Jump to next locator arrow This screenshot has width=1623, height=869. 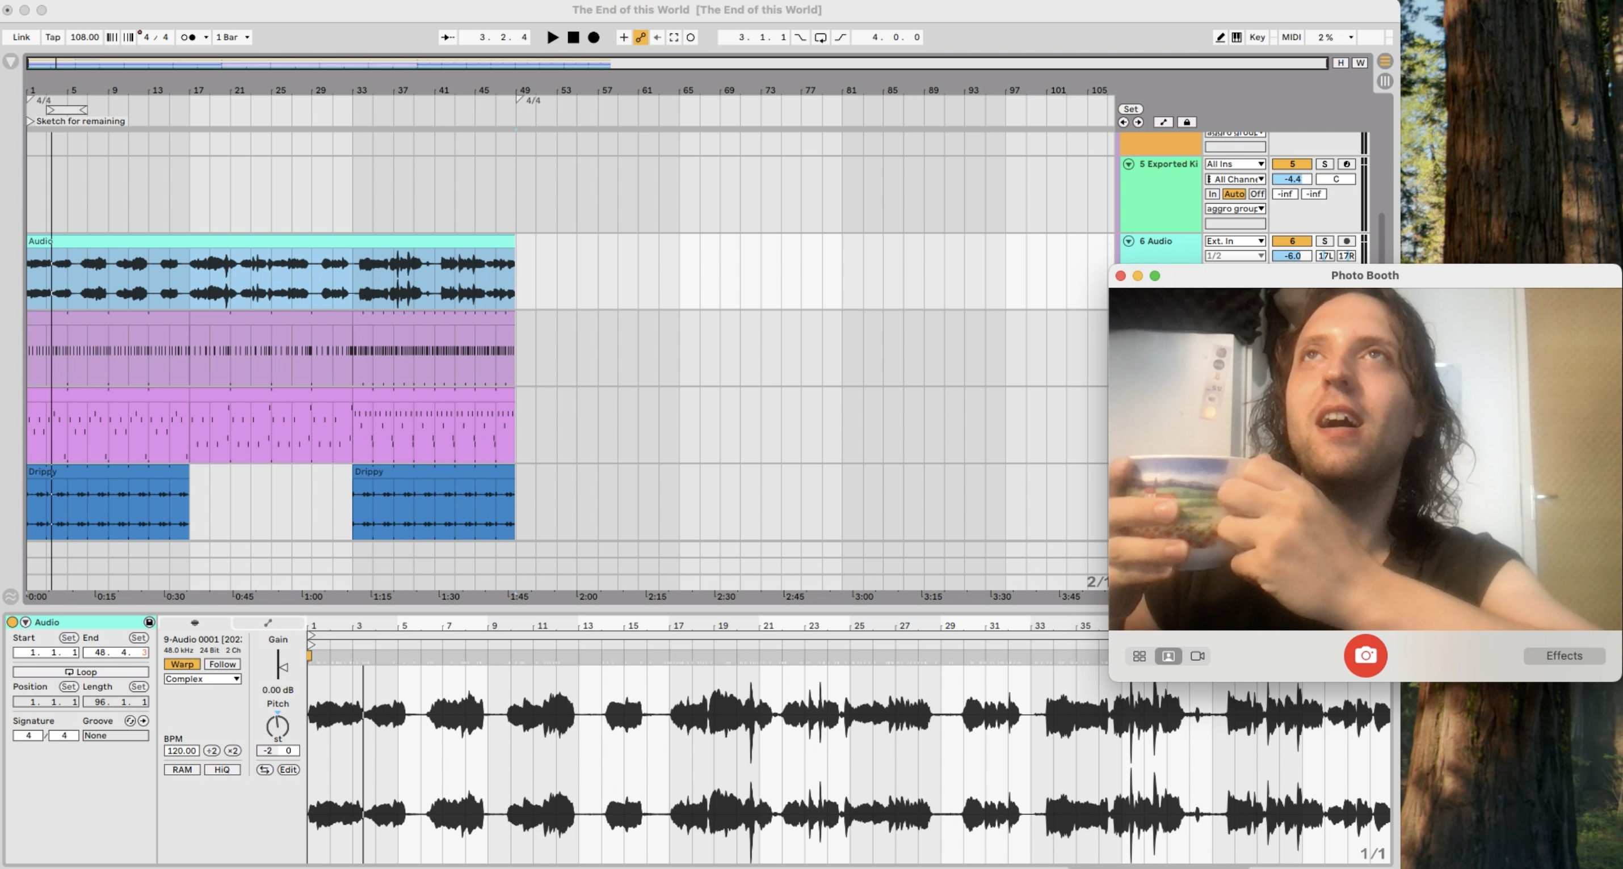coord(1138,122)
